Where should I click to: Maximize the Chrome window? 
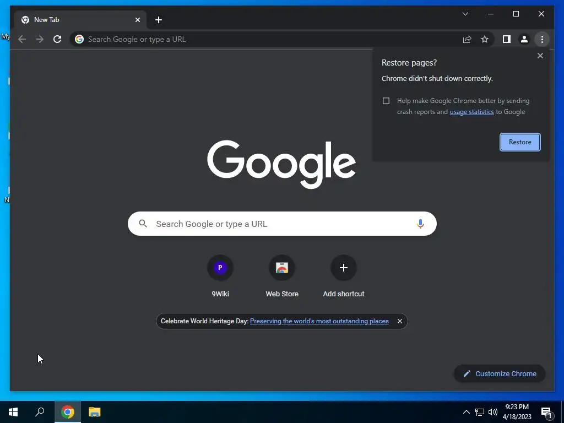(x=516, y=14)
